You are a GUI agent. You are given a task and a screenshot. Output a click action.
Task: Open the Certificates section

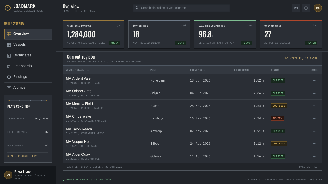tap(28, 55)
